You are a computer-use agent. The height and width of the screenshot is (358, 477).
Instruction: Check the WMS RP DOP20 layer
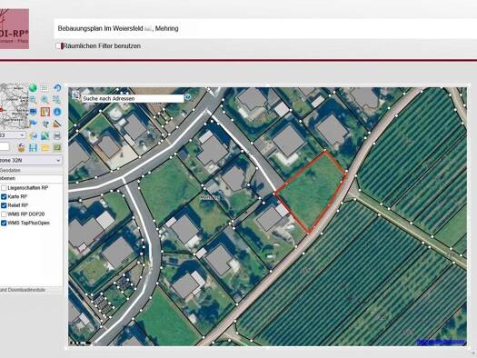[x=4, y=214]
